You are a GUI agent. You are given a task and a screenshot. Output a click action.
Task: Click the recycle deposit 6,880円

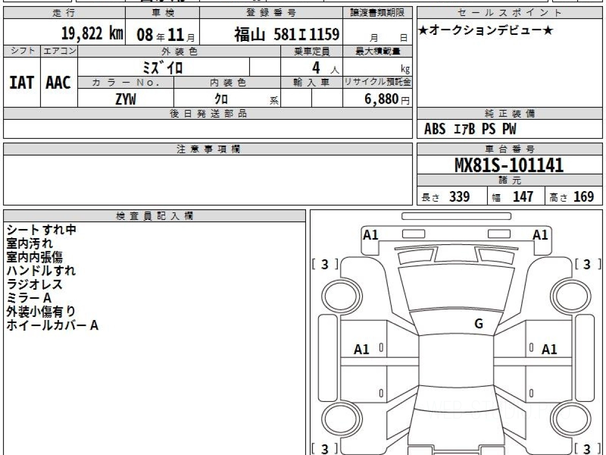coord(387,99)
